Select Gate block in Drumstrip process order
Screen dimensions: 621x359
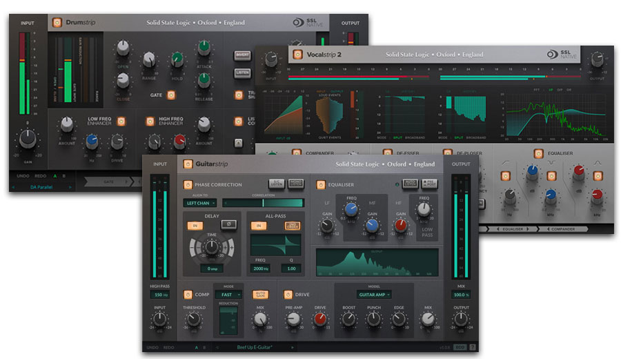(108, 182)
